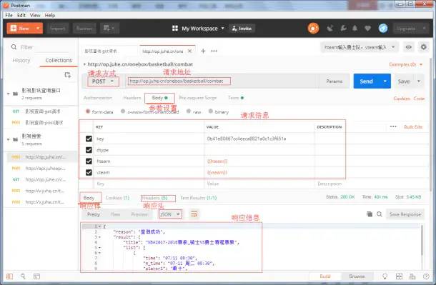Toggle two-pane view icon in status bar

(399, 276)
